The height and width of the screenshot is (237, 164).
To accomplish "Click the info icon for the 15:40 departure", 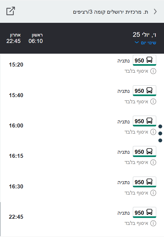I will (153, 101).
